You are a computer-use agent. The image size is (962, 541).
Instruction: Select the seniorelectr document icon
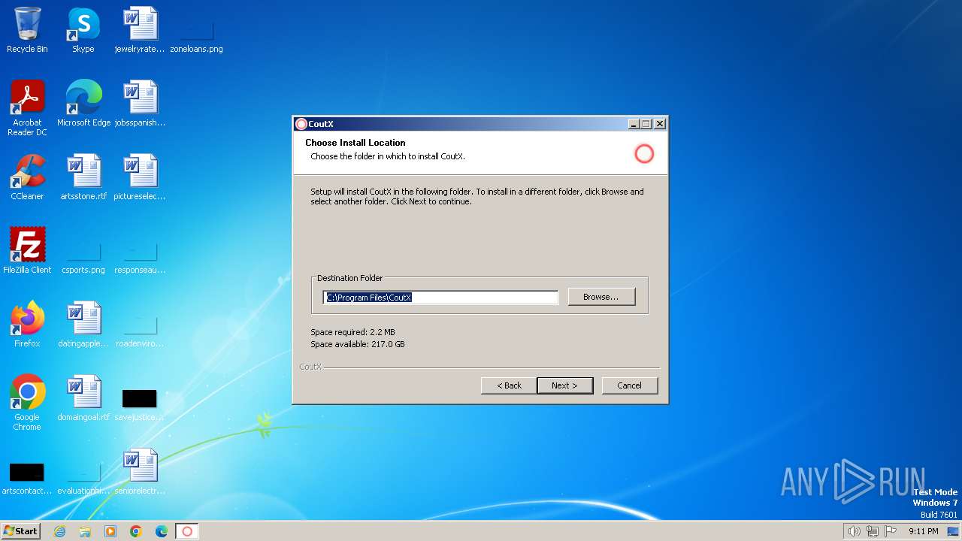140,472
